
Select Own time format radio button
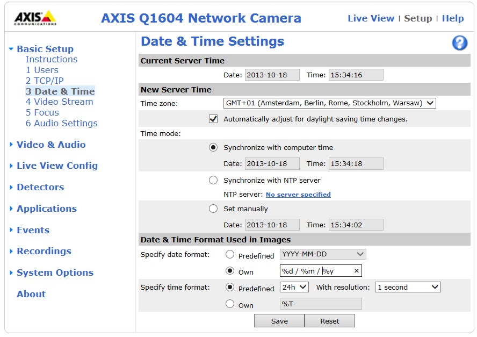[230, 304]
